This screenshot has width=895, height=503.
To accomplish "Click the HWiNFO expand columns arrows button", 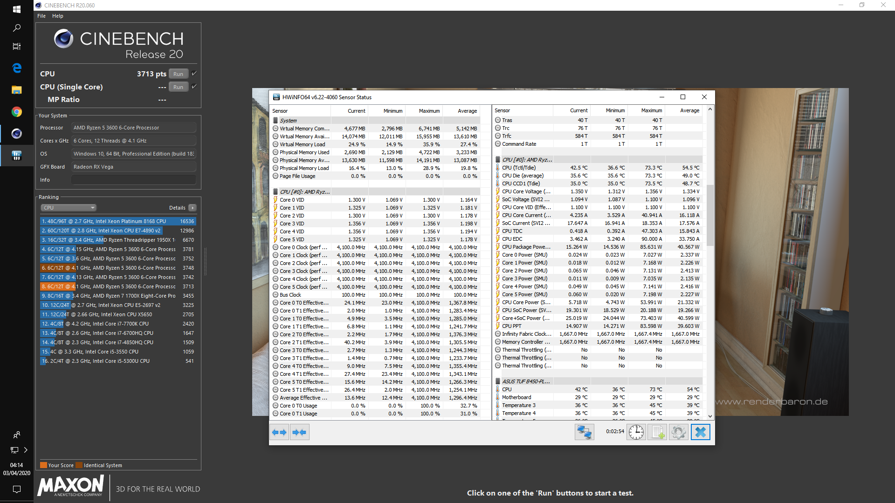I will [279, 432].
